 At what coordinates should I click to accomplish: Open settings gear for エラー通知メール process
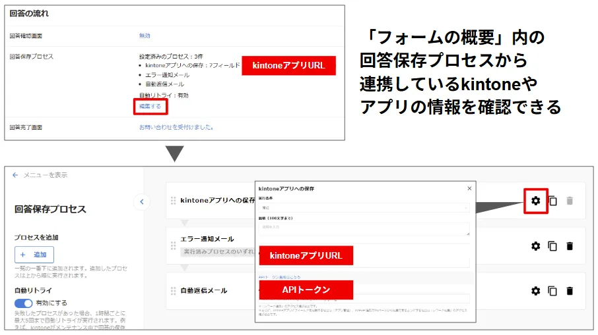(x=535, y=246)
